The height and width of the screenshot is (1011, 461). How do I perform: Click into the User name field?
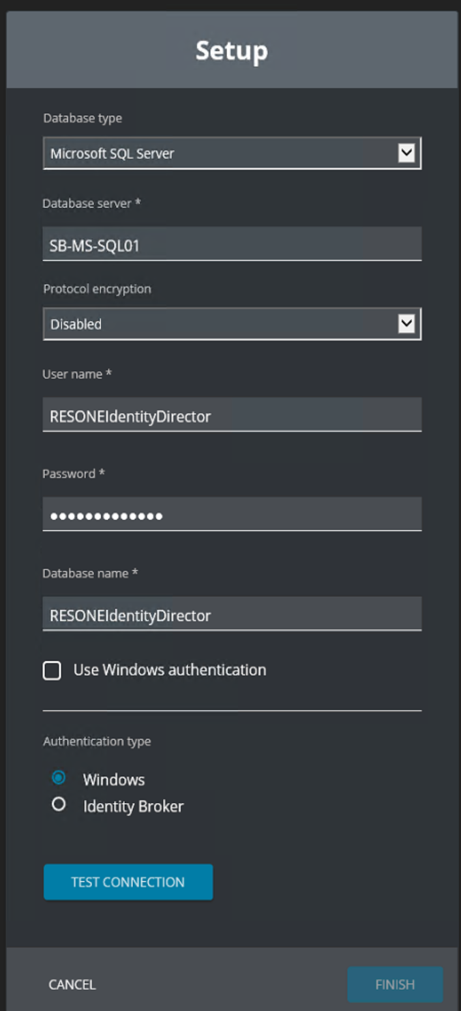pyautogui.click(x=232, y=415)
